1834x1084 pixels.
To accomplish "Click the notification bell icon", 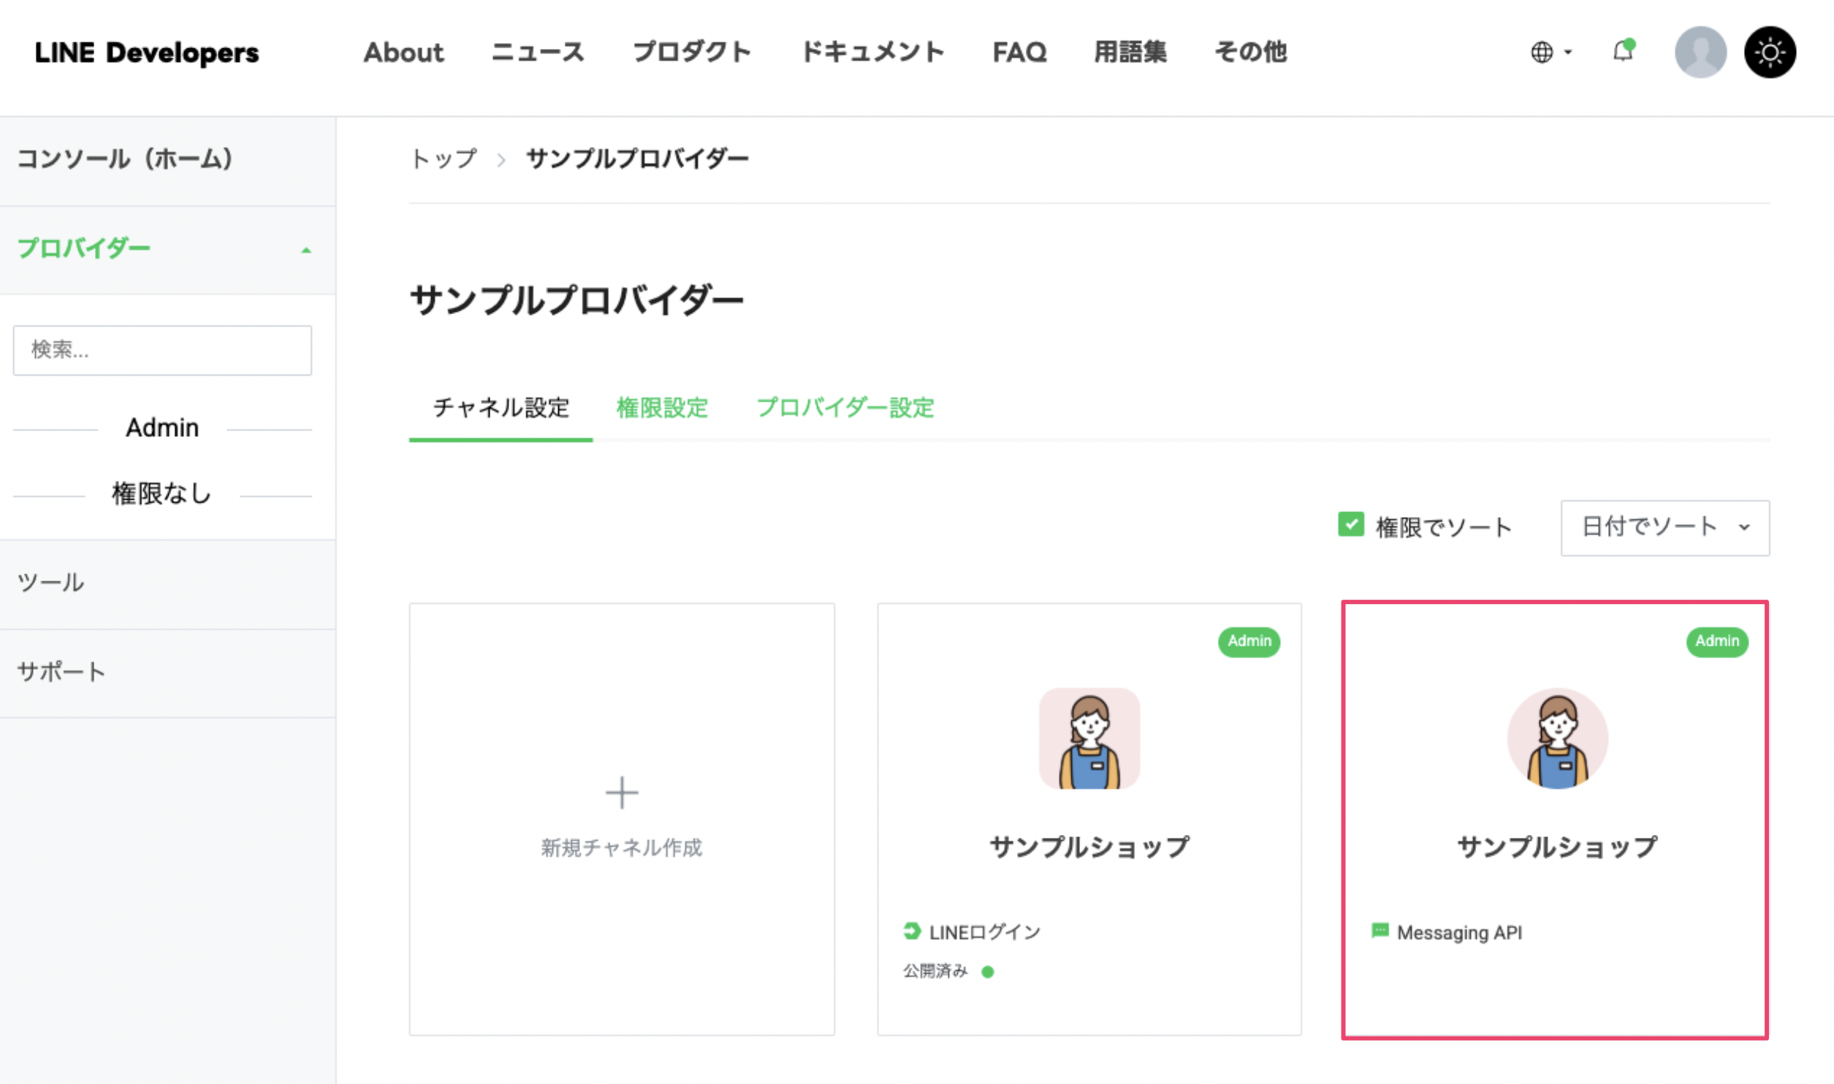I will [1624, 51].
